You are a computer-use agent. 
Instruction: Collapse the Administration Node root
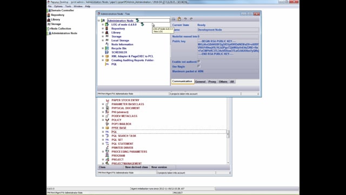(99, 21)
